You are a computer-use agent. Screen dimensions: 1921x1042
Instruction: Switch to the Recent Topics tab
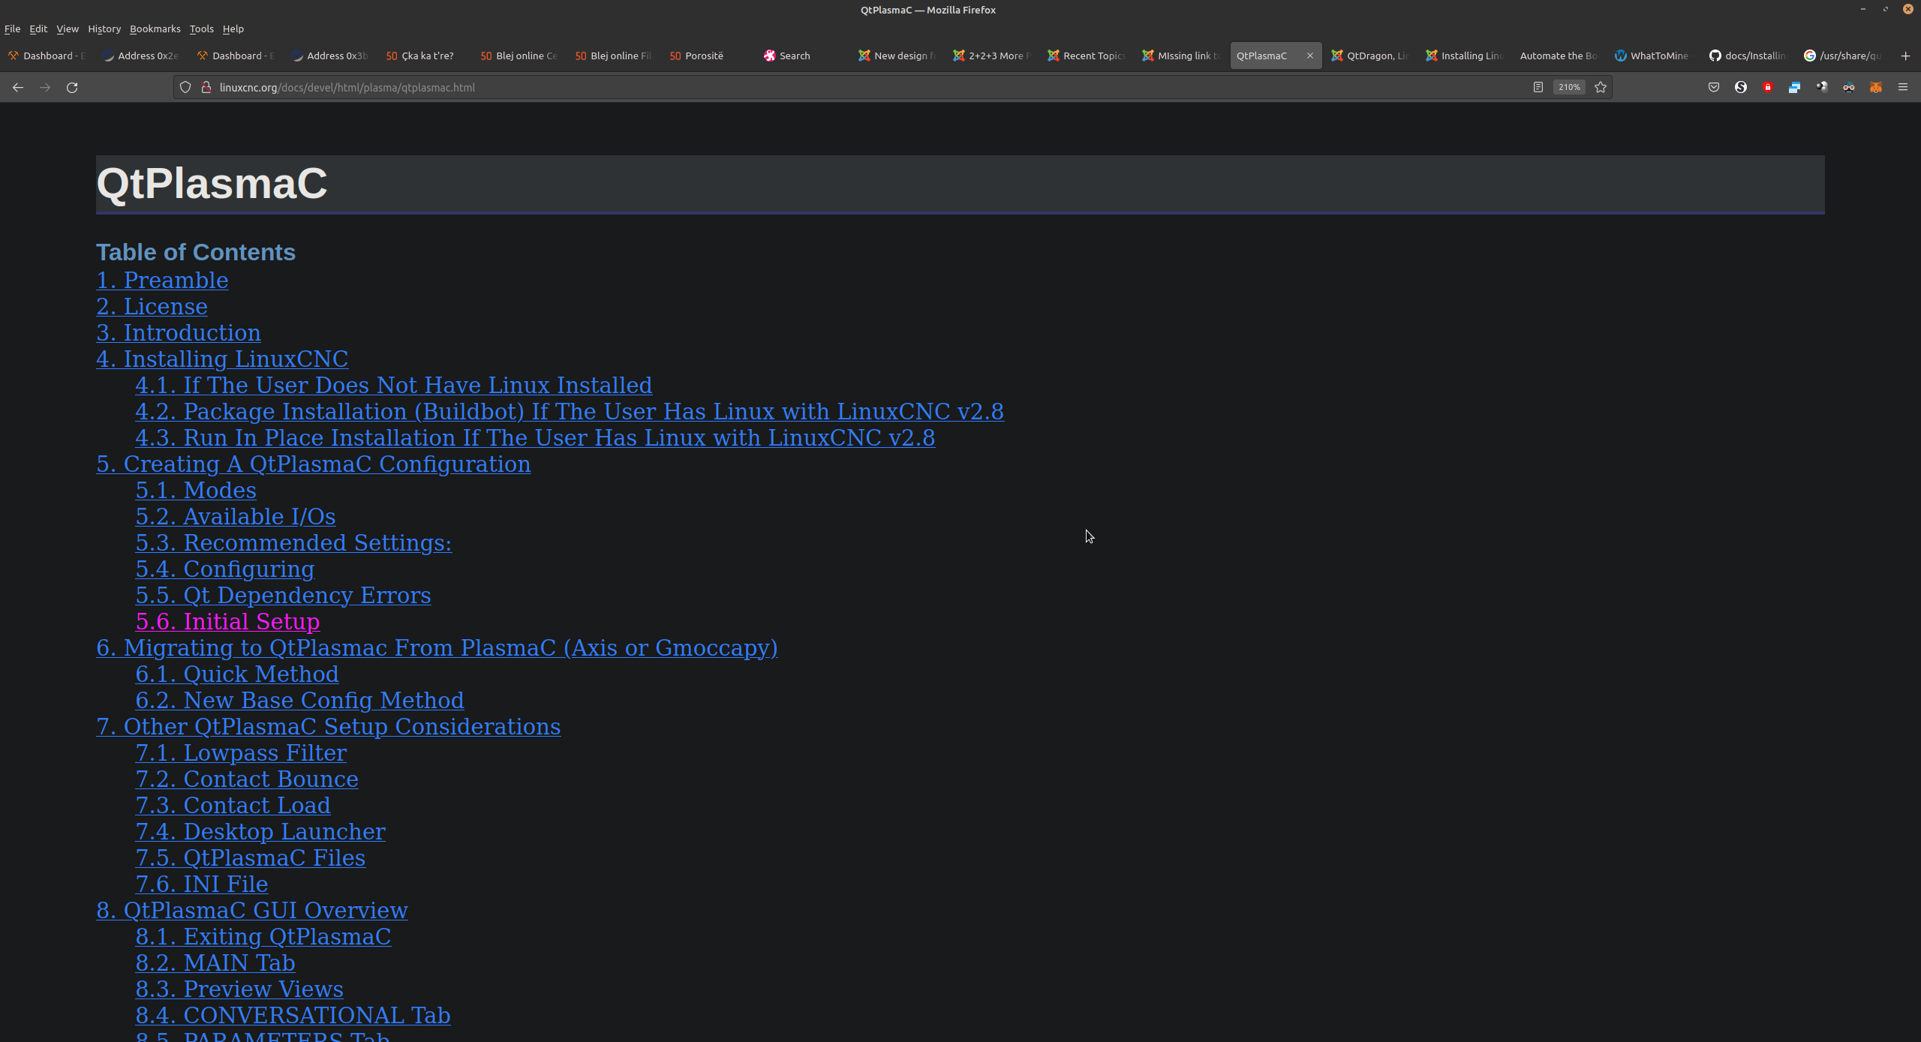(x=1087, y=56)
